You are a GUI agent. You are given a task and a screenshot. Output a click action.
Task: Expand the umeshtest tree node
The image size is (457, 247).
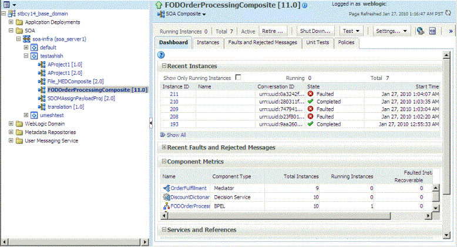[x=26, y=115]
